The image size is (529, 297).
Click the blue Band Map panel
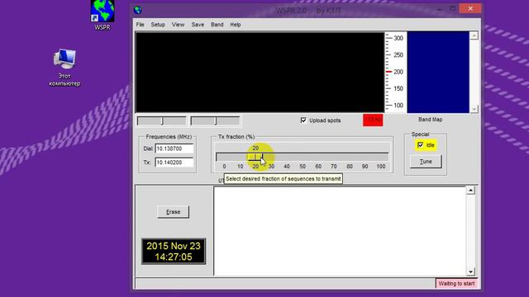coord(438,72)
